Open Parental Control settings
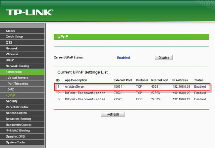 (x=22, y=107)
